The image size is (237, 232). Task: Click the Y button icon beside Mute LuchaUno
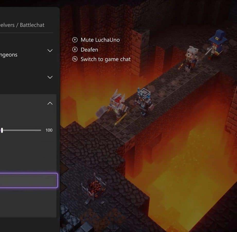(x=75, y=40)
